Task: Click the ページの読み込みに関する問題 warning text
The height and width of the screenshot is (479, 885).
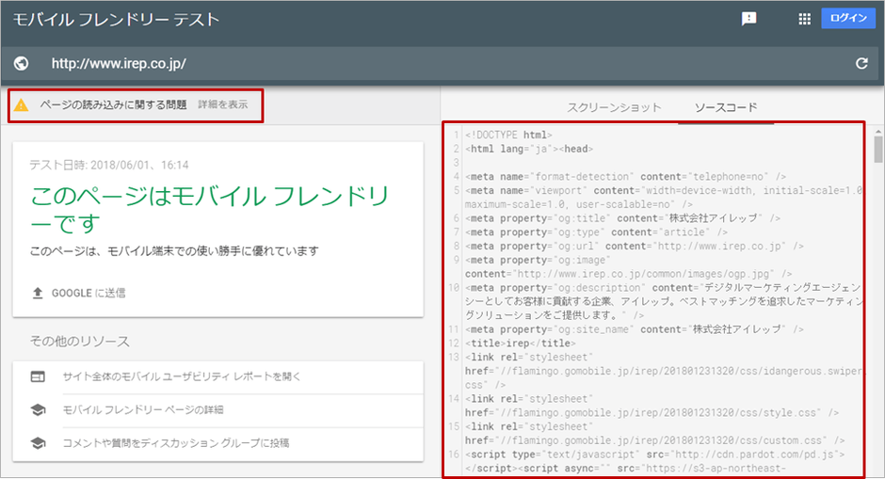Action: 113,104
